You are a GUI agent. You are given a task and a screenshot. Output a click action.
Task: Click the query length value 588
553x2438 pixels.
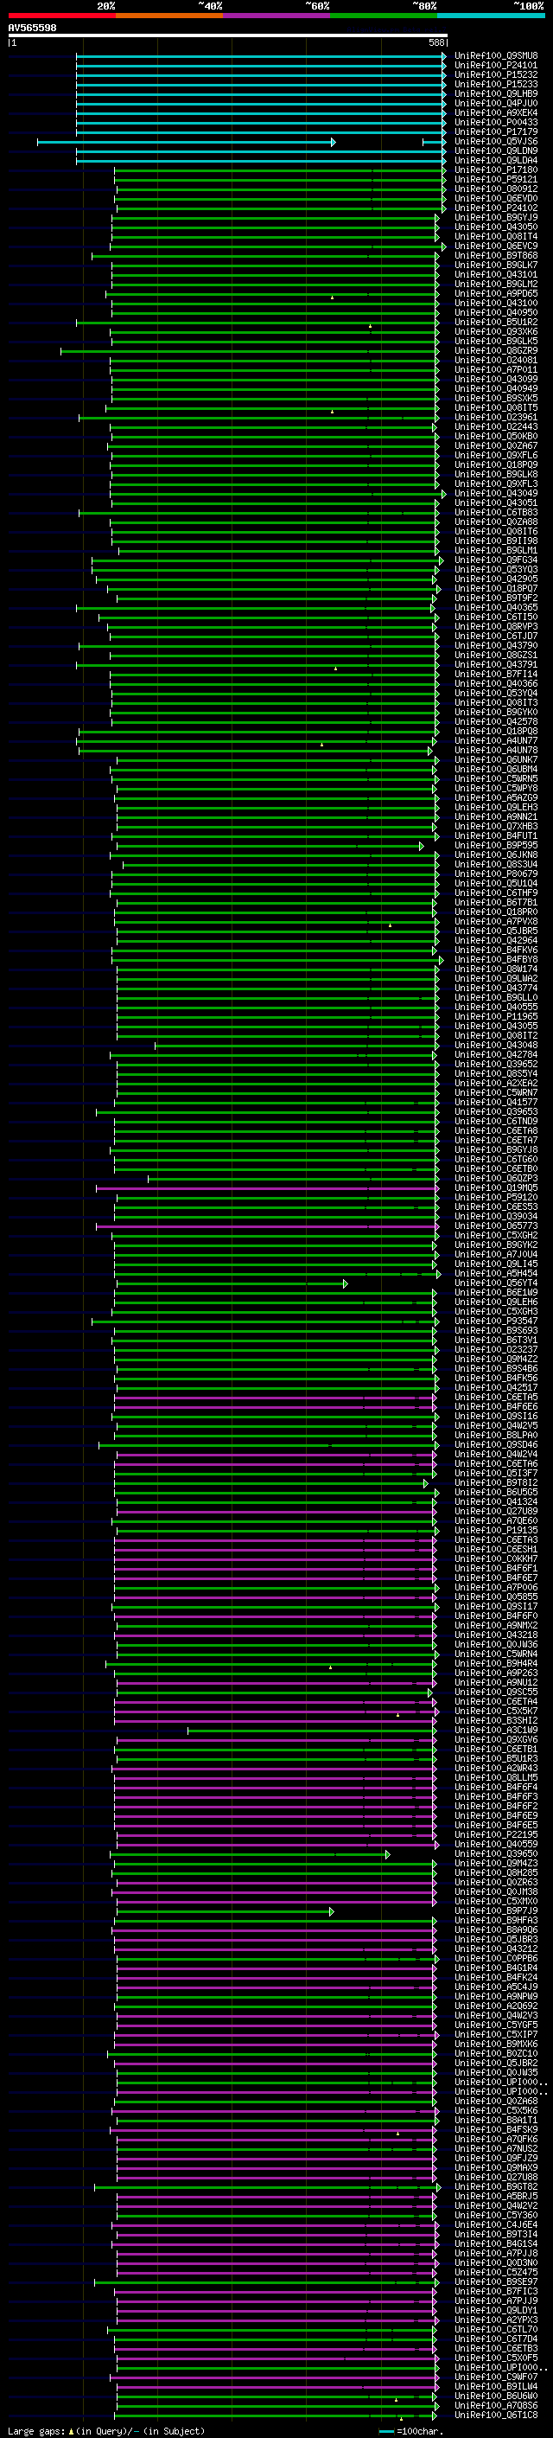click(436, 42)
